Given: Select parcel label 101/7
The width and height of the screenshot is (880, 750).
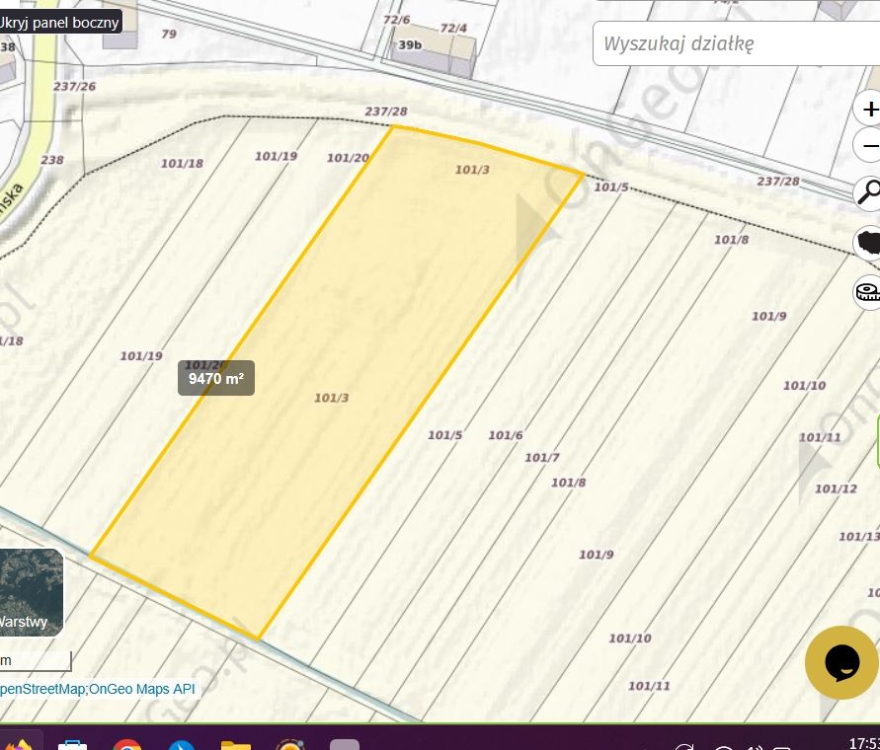Looking at the screenshot, I should click(542, 458).
